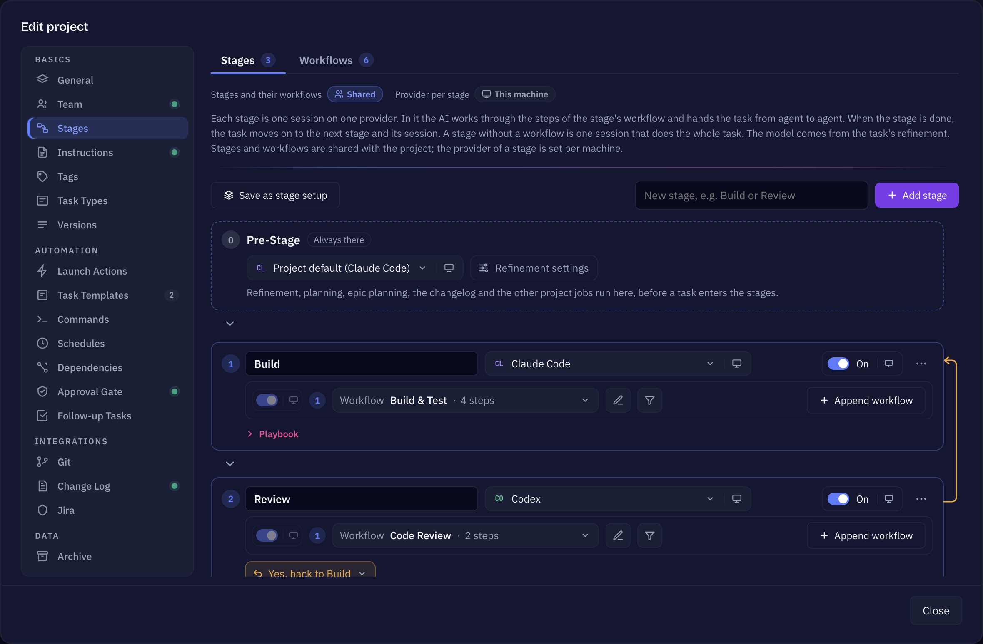Switch to the Workflows tab
983x644 pixels.
pos(336,60)
